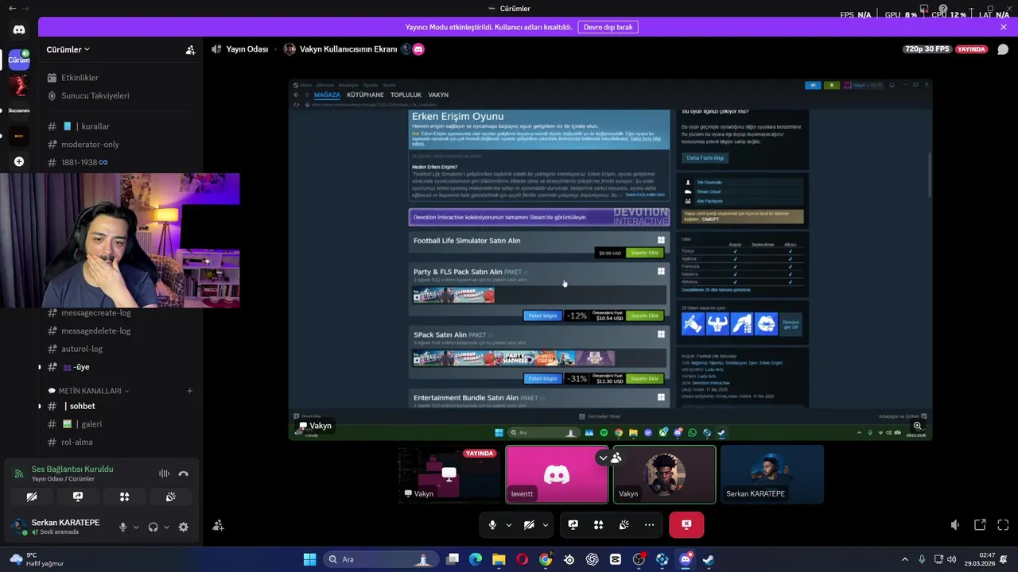Open activities from call control bar
Viewport: 1018px width, 572px height.
pos(598,524)
